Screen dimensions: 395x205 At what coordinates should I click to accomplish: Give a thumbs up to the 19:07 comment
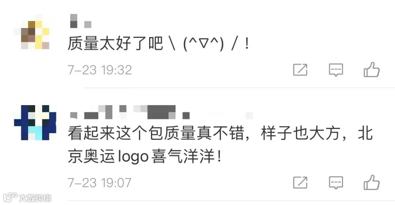[x=372, y=182]
